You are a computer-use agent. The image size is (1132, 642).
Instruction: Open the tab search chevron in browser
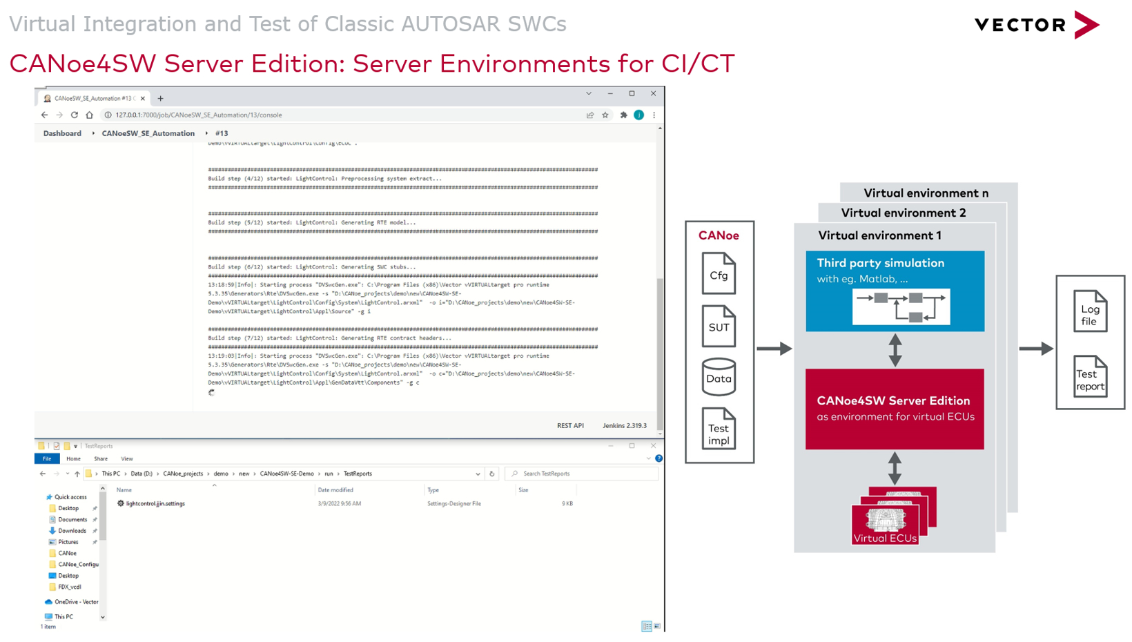(x=589, y=93)
